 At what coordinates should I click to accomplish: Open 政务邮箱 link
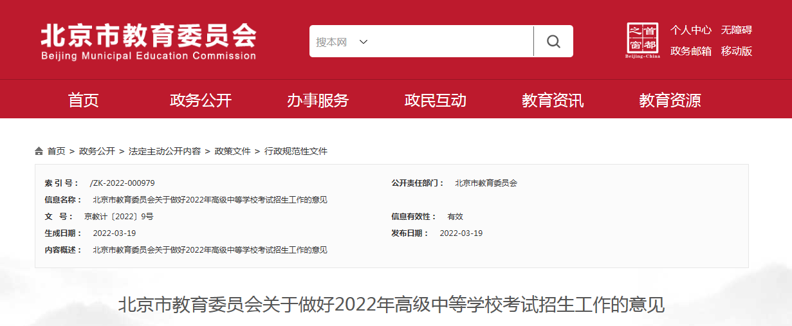[x=691, y=51]
